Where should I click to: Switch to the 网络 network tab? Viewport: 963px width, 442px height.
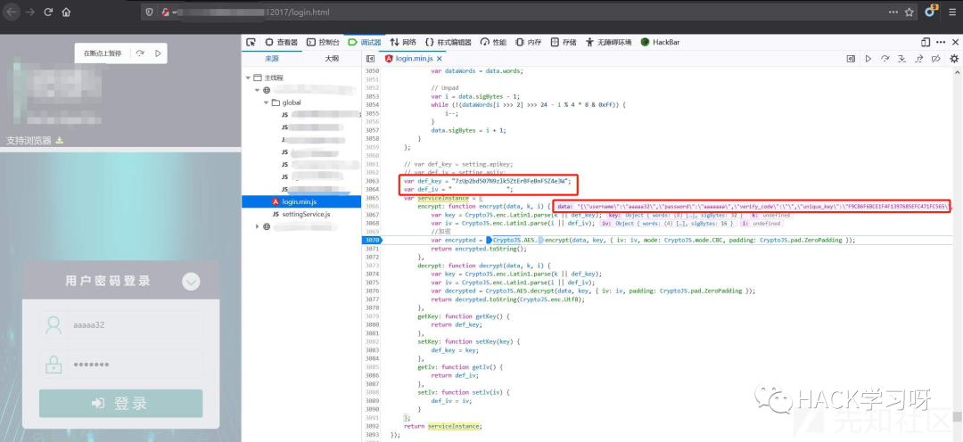(402, 42)
